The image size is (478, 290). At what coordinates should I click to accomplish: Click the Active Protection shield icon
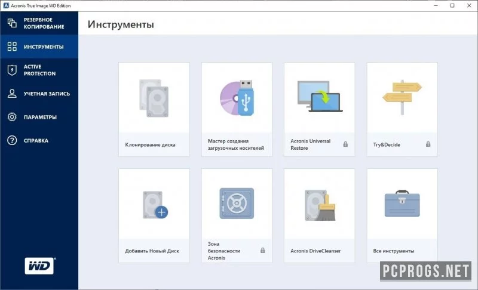[12, 70]
